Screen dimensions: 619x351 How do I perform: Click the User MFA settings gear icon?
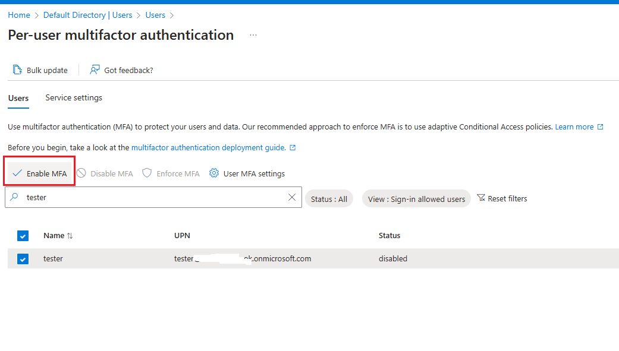[x=213, y=173]
